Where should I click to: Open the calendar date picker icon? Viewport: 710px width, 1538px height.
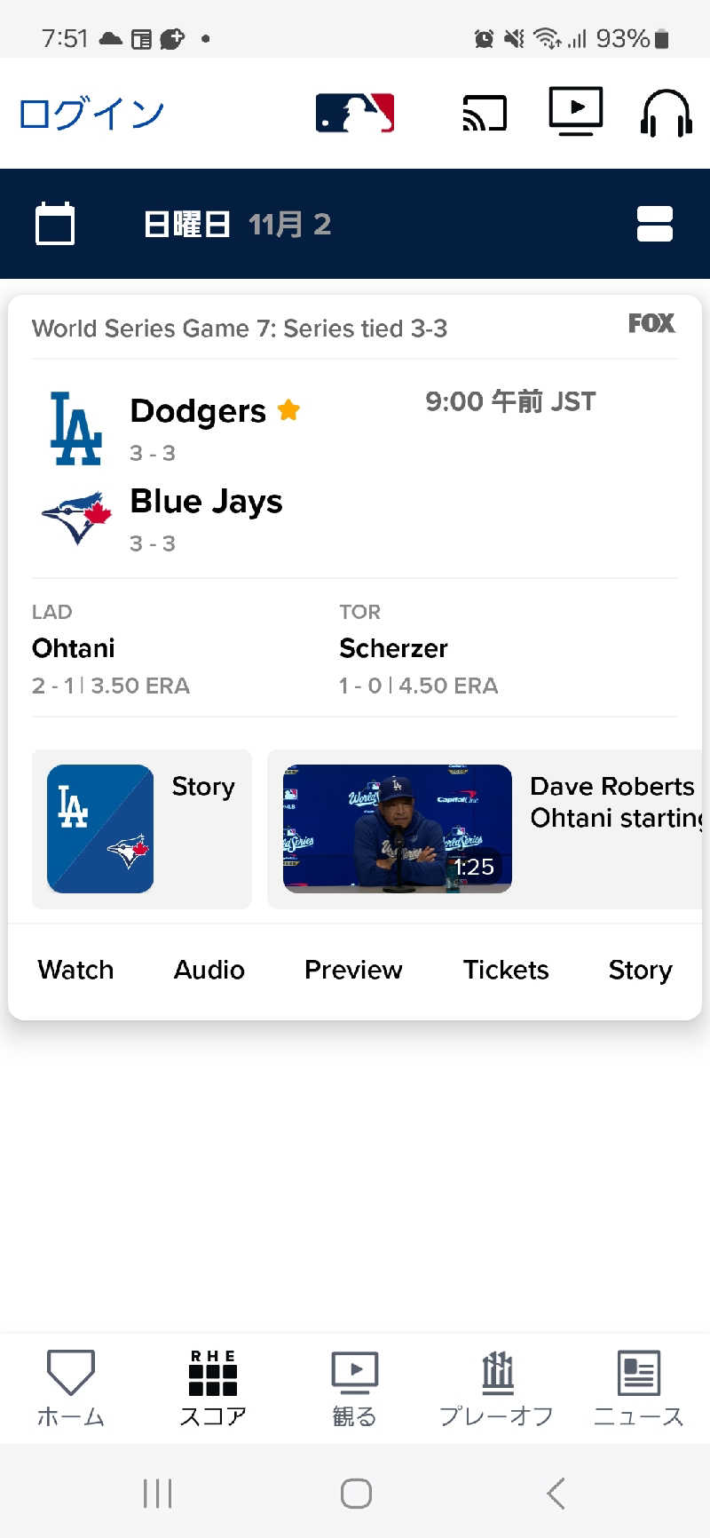coord(55,224)
